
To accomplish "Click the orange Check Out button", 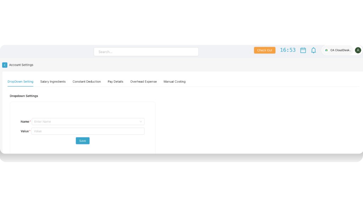I will tap(264, 50).
